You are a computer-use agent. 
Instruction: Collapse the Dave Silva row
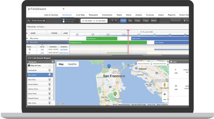tap(27, 42)
